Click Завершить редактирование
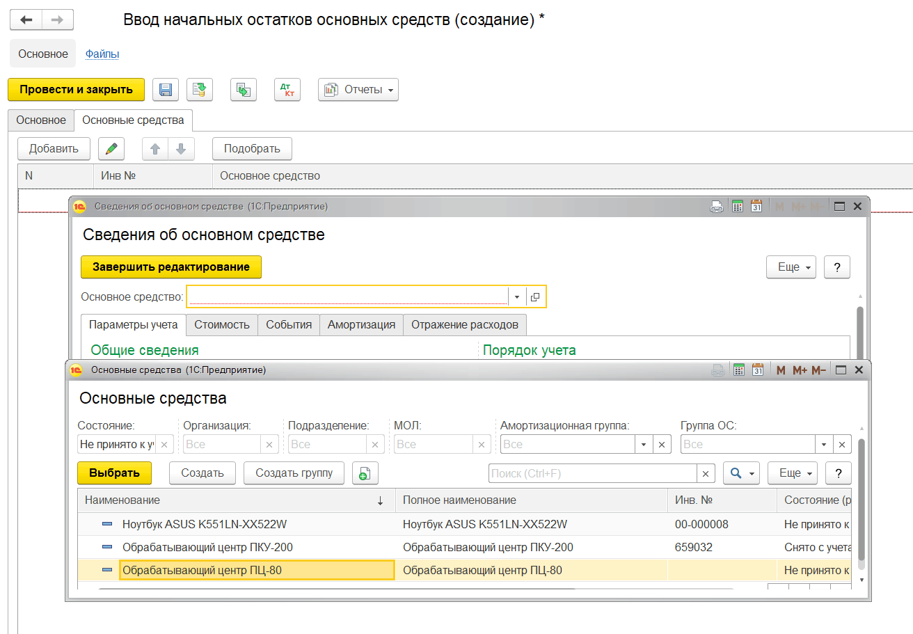The image size is (913, 634). click(171, 267)
